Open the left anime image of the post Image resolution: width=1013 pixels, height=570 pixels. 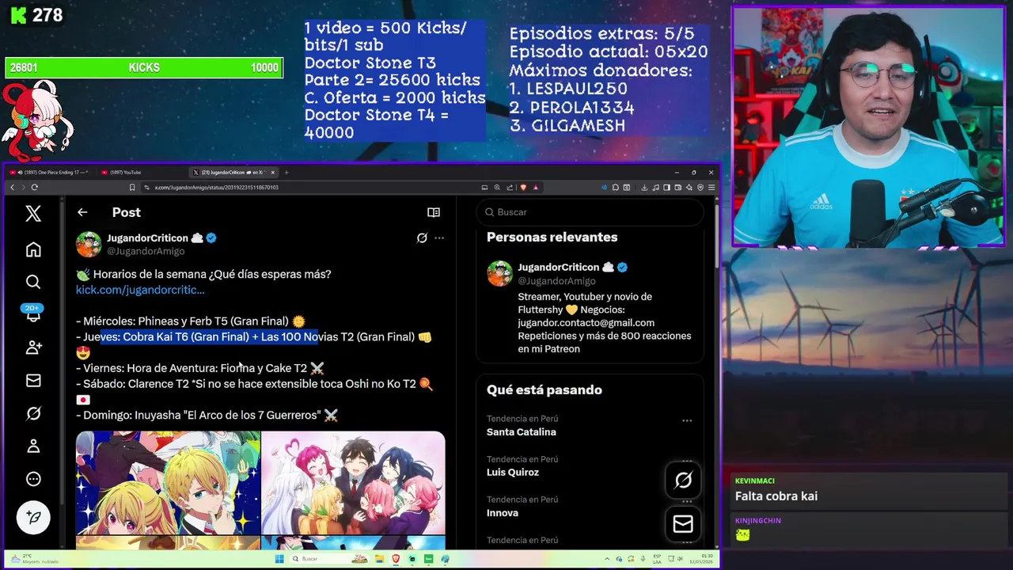click(x=168, y=483)
